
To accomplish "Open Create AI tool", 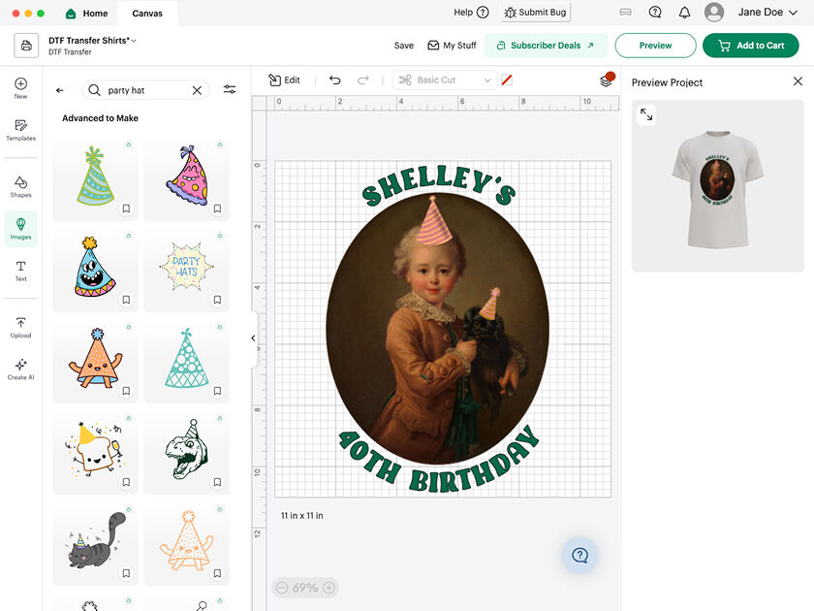I will [20, 369].
